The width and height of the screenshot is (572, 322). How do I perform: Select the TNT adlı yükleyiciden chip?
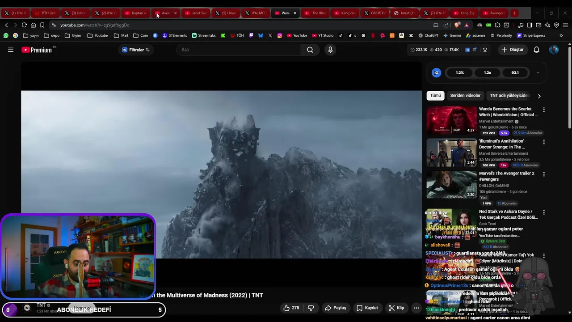(x=509, y=95)
